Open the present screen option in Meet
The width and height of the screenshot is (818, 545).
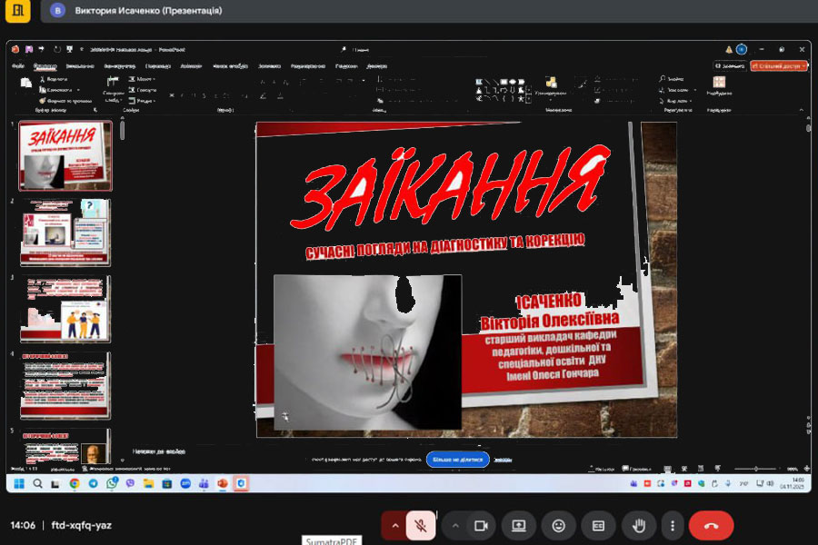pos(519,525)
